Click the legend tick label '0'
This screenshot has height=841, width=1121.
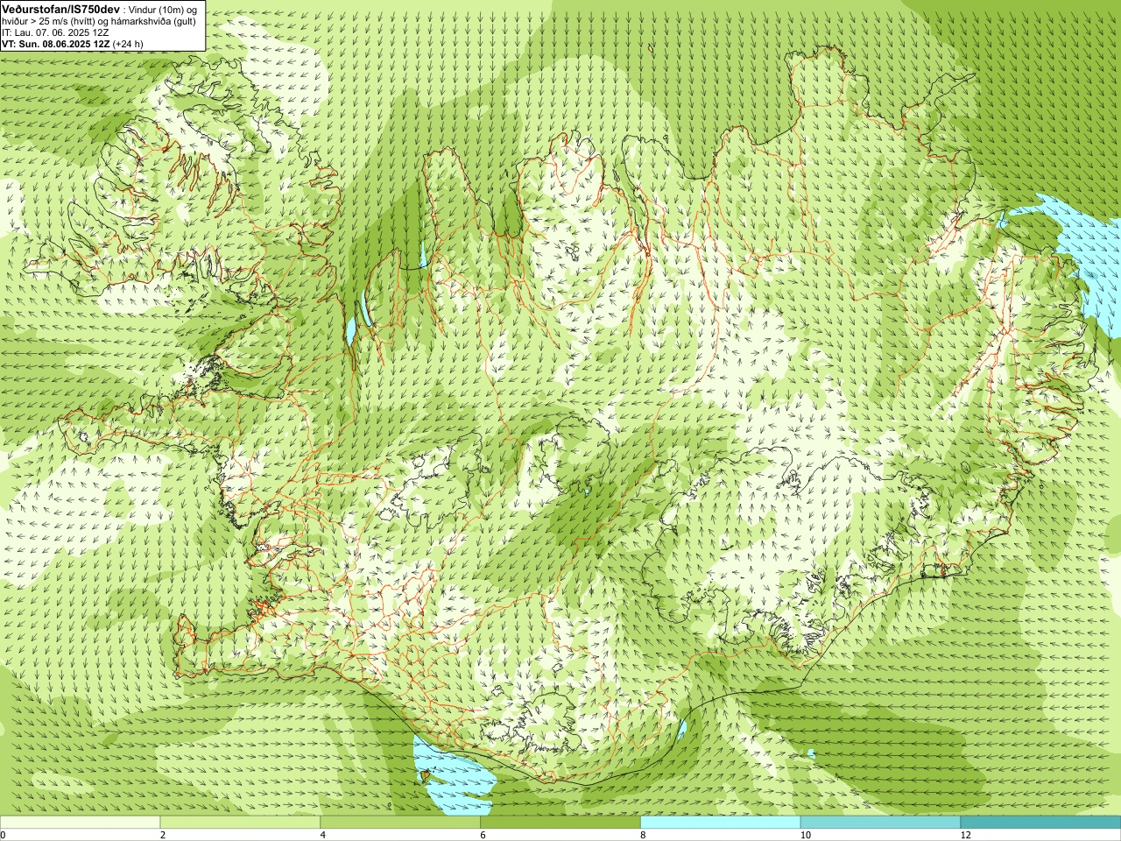(x=4, y=835)
